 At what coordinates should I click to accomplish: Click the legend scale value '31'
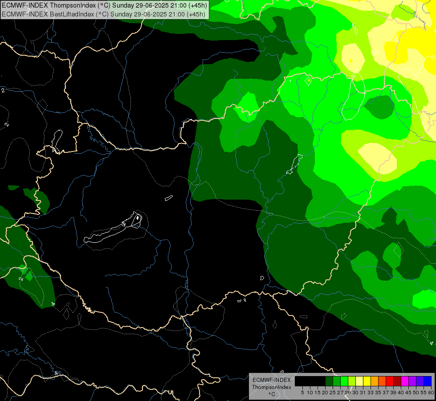tap(363, 393)
